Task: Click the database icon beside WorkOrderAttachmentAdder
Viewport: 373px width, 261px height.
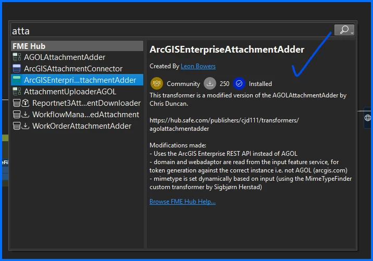Action: coord(17,126)
